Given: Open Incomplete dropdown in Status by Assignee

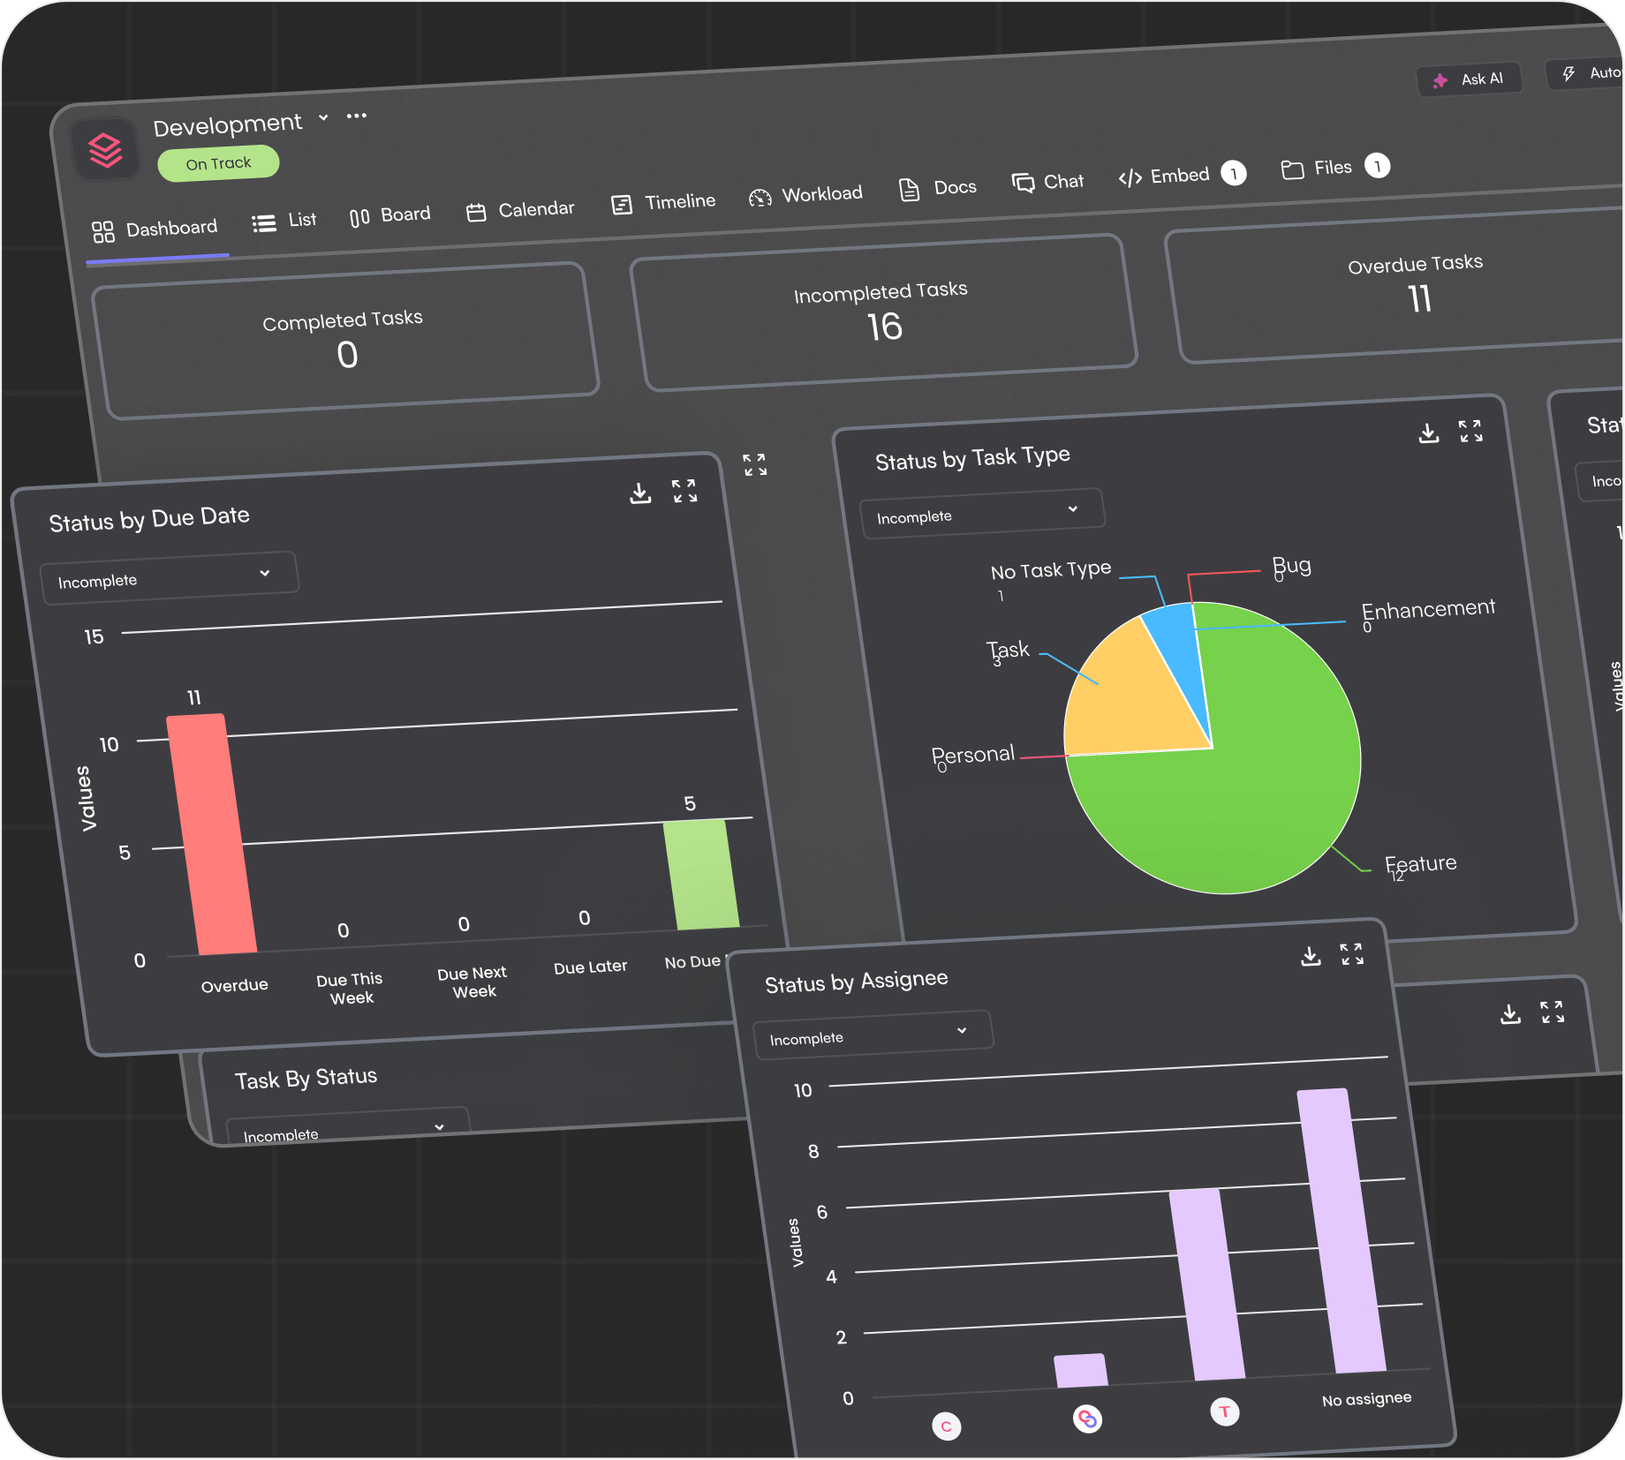Looking at the screenshot, I should pos(873,1035).
